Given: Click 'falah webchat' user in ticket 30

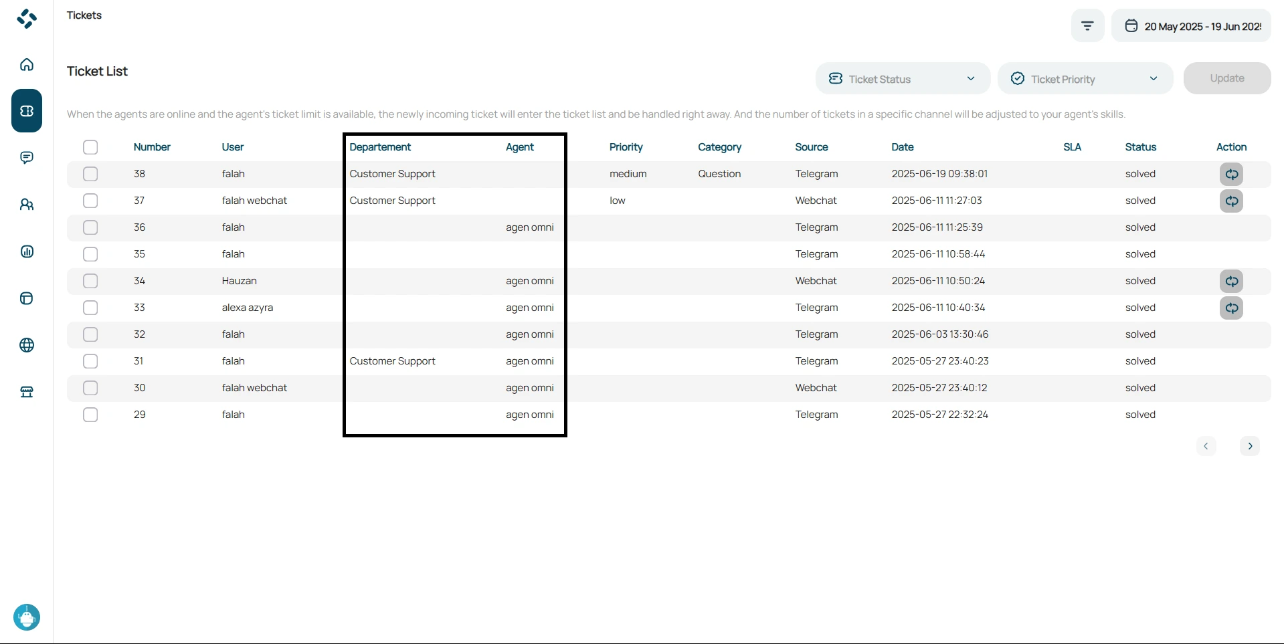Looking at the screenshot, I should tap(254, 388).
